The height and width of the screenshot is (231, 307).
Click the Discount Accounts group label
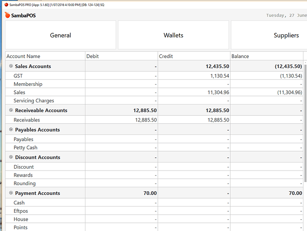(x=37, y=157)
